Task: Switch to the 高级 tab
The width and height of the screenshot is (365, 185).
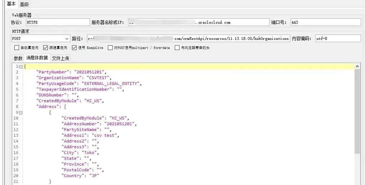Action: (x=24, y=4)
